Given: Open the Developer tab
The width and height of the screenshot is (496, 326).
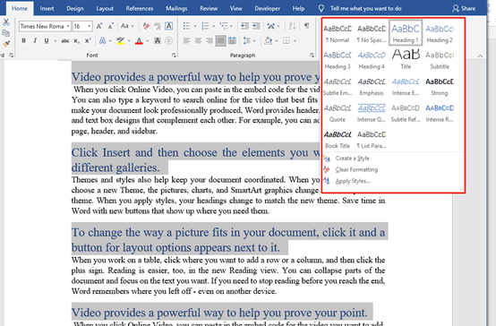Looking at the screenshot, I should [x=268, y=9].
